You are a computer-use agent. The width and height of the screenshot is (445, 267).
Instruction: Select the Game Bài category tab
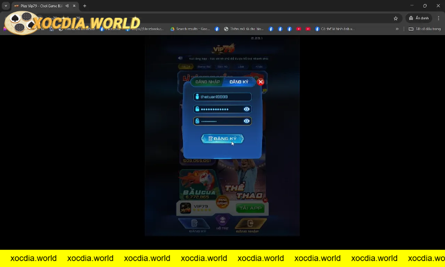point(204,67)
